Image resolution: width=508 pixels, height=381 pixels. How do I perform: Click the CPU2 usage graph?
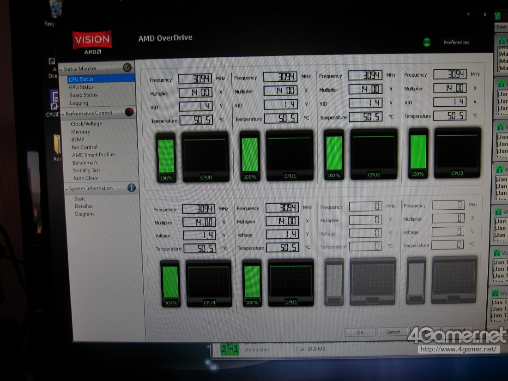pyautogui.click(x=374, y=154)
